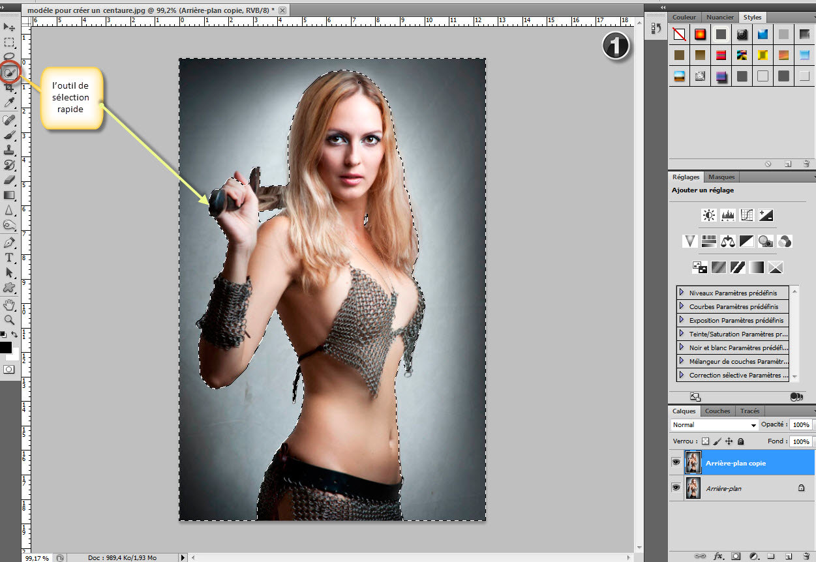Set the foreground color swatch
The width and height of the screenshot is (816, 562).
point(5,348)
